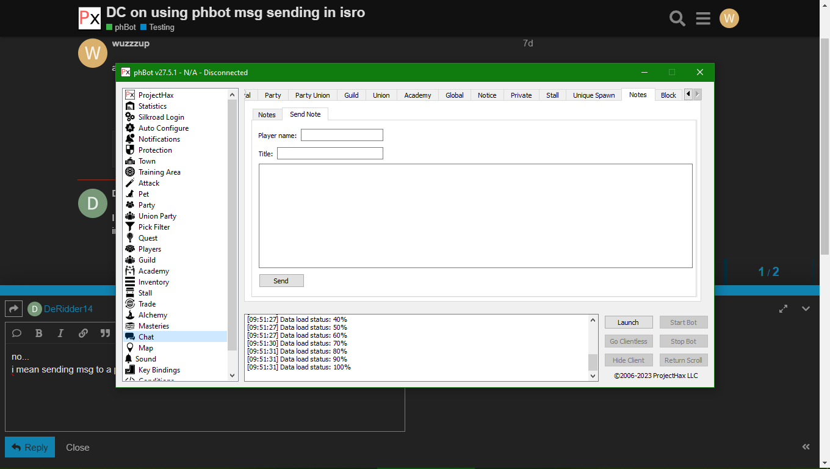The height and width of the screenshot is (469, 830).
Task: Toggle italic formatting in composer toolbar
Action: coord(60,333)
